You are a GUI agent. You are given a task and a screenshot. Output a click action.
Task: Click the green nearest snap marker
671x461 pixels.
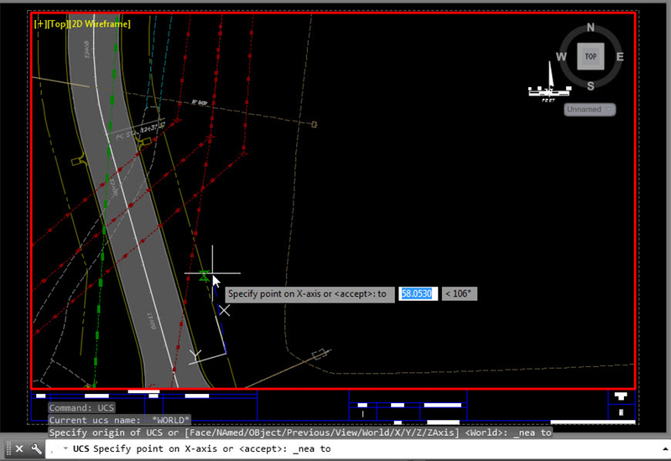coord(204,274)
